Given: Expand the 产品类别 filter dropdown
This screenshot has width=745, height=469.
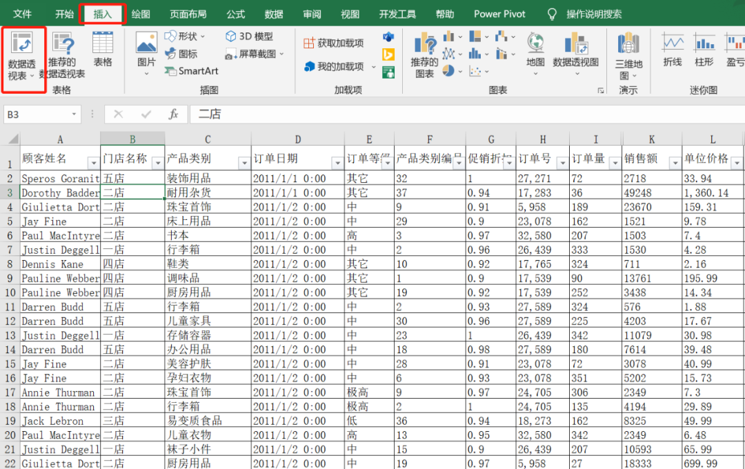Looking at the screenshot, I should point(244,163).
